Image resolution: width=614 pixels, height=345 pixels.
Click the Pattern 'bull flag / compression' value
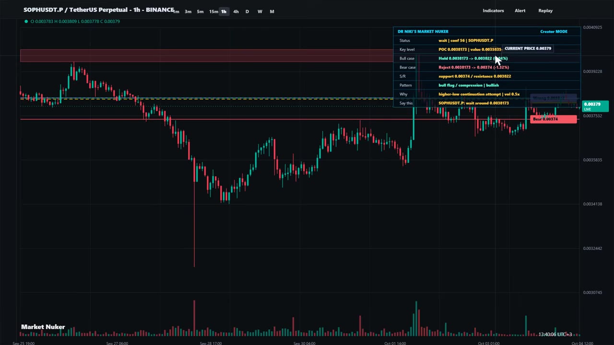(x=469, y=85)
